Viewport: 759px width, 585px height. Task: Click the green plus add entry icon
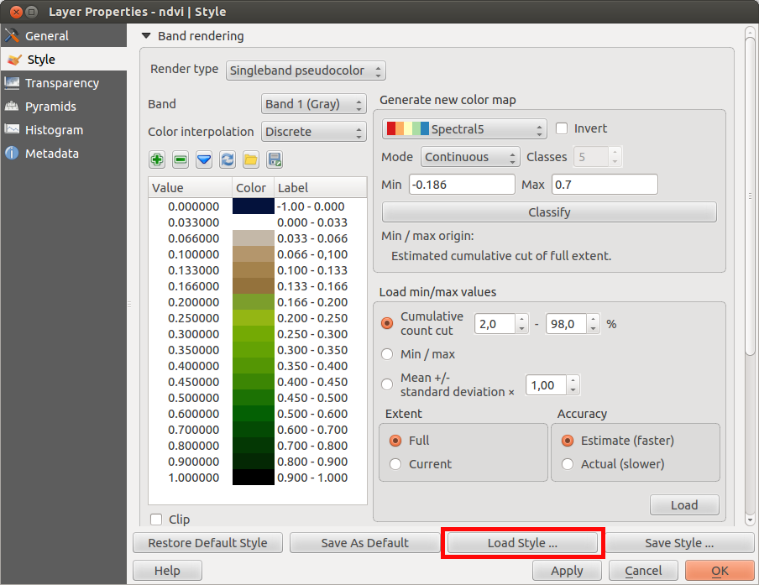coord(157,159)
